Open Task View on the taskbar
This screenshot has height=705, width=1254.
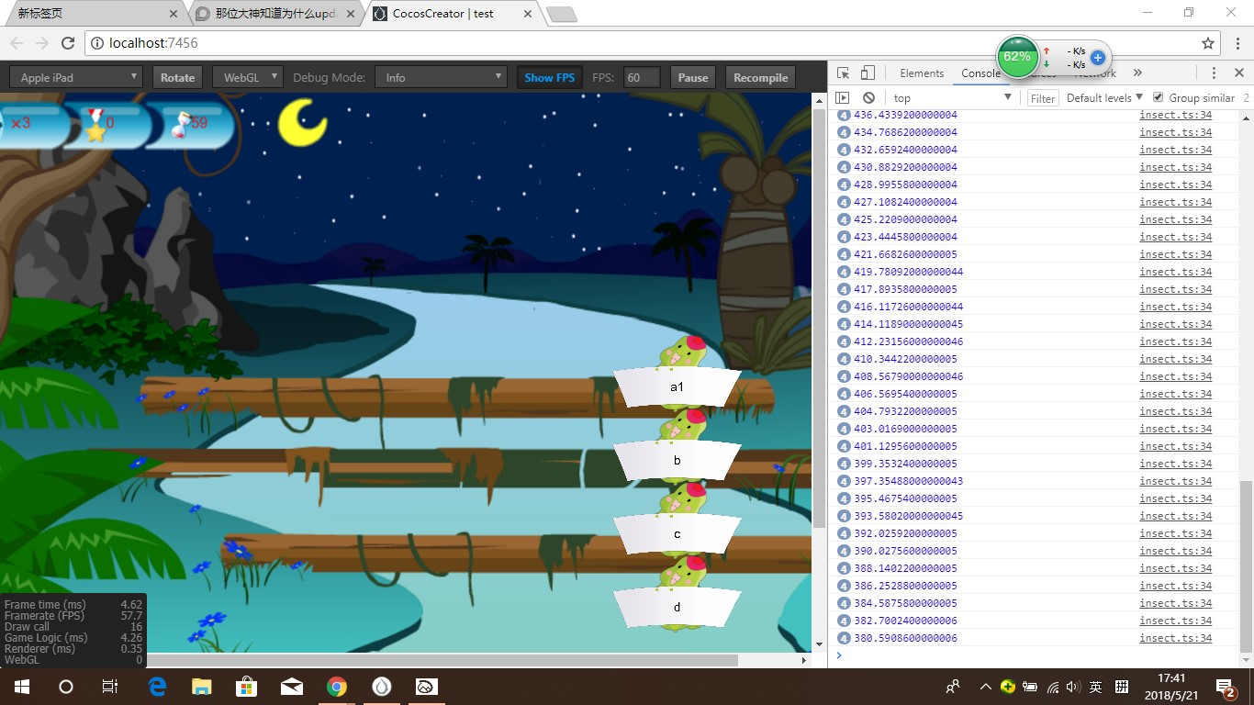[x=110, y=687]
